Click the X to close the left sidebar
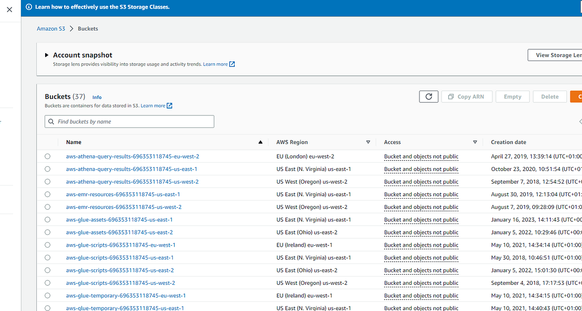This screenshot has height=311, width=582. [x=9, y=9]
